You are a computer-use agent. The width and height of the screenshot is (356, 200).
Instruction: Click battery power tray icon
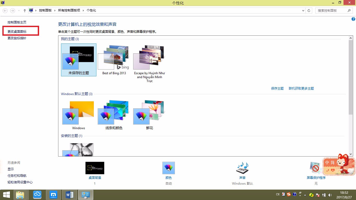pyautogui.click(x=324, y=195)
